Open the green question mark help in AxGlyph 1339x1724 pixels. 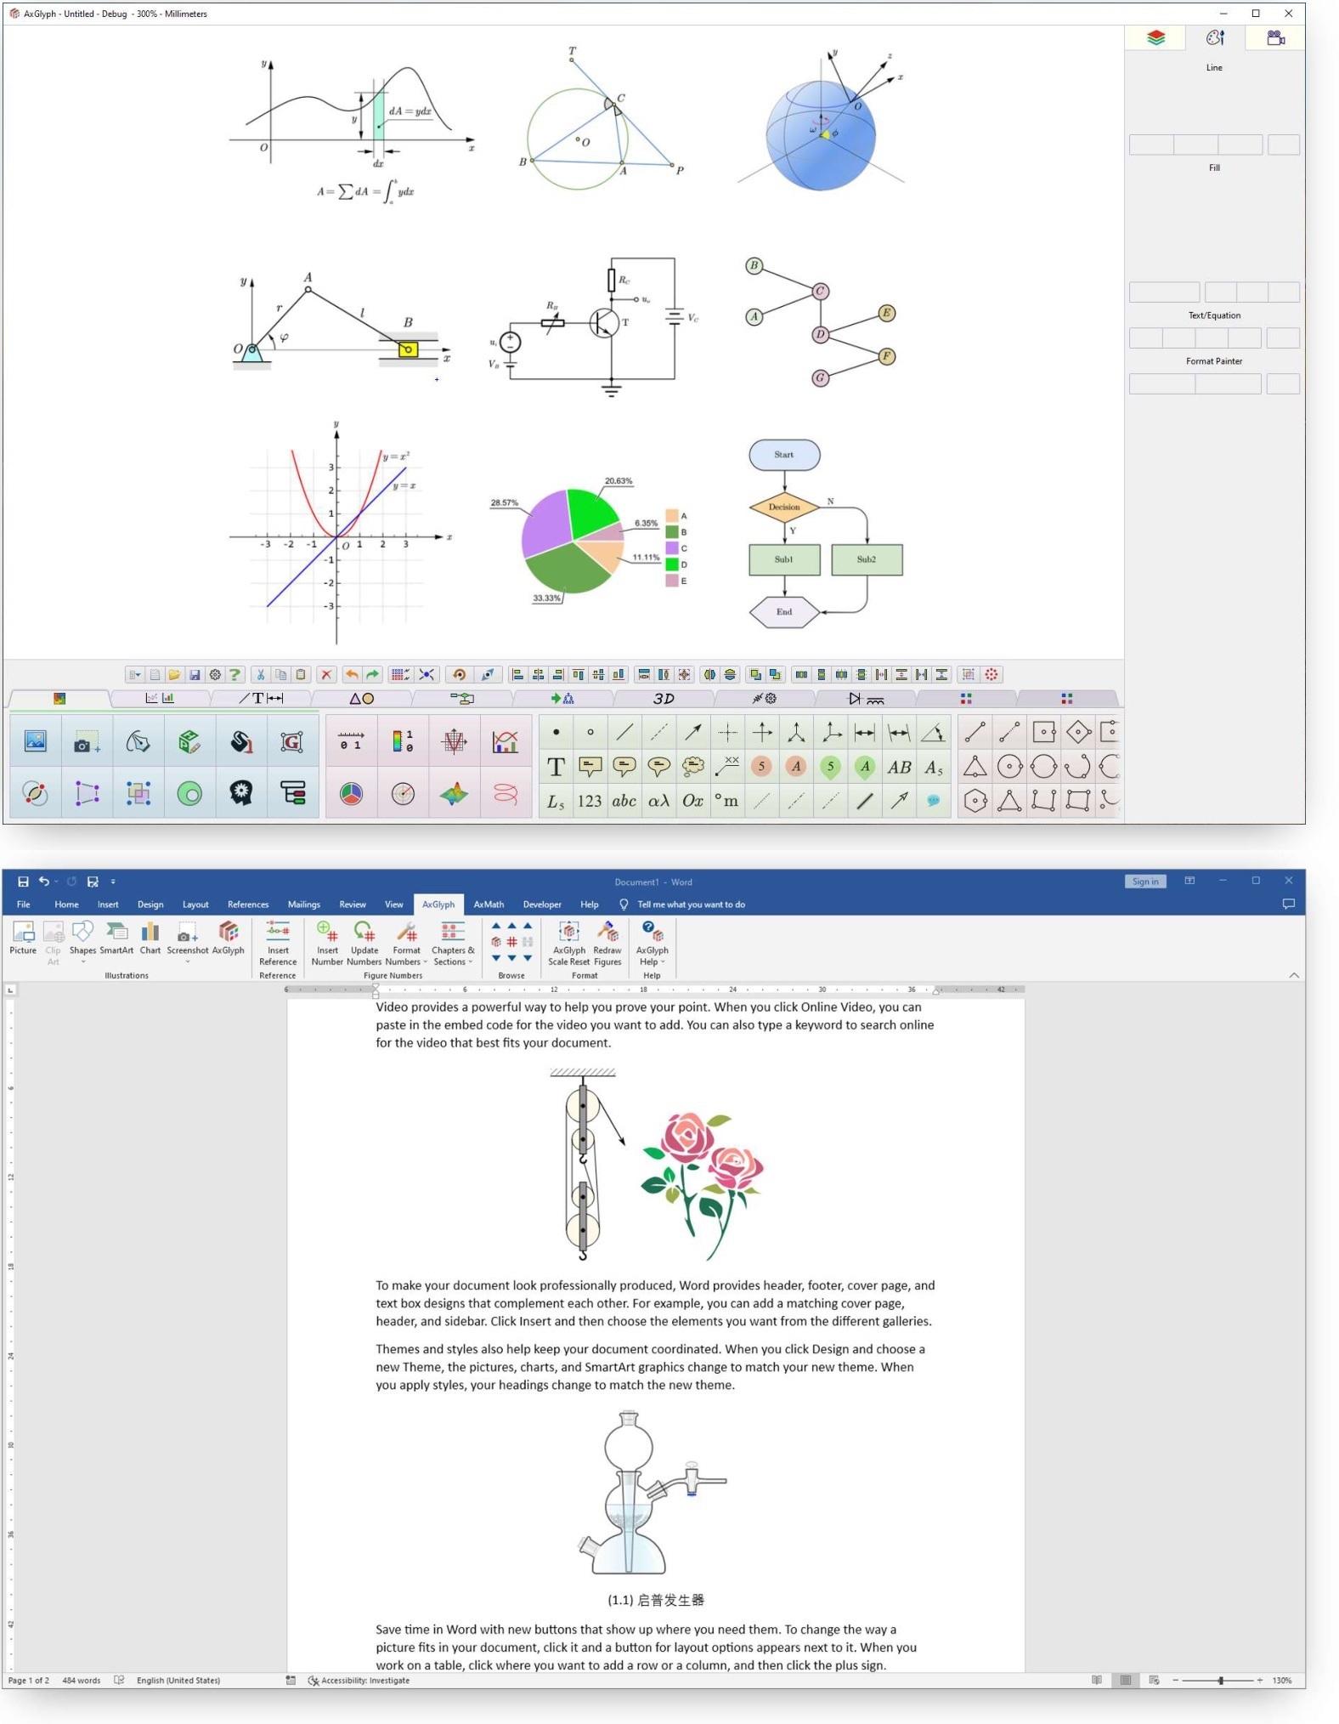pos(234,674)
